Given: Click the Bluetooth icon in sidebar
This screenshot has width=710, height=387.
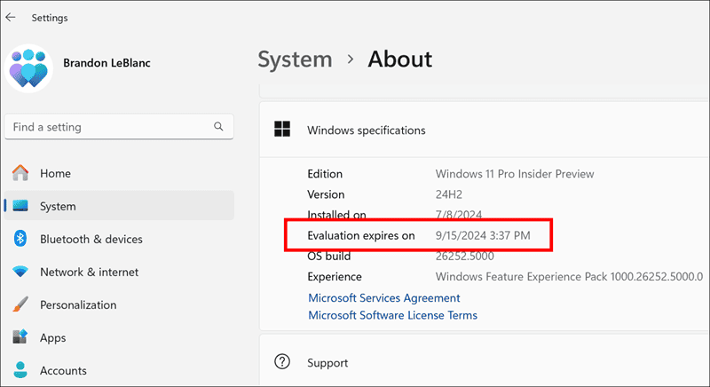Looking at the screenshot, I should click(x=20, y=239).
